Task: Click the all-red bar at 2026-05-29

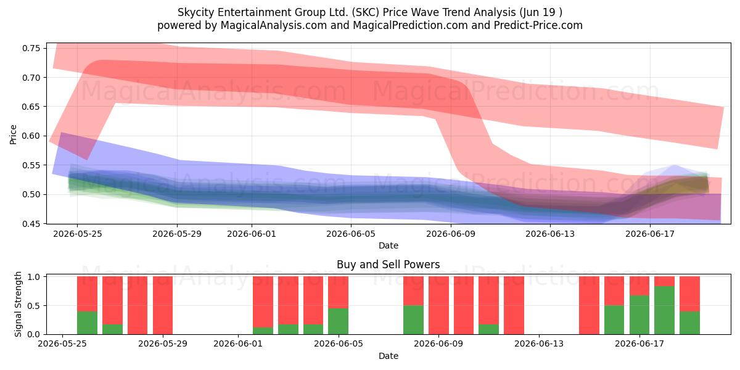Action: pyautogui.click(x=163, y=305)
